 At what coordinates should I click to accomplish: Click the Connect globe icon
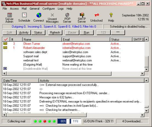(39, 15)
